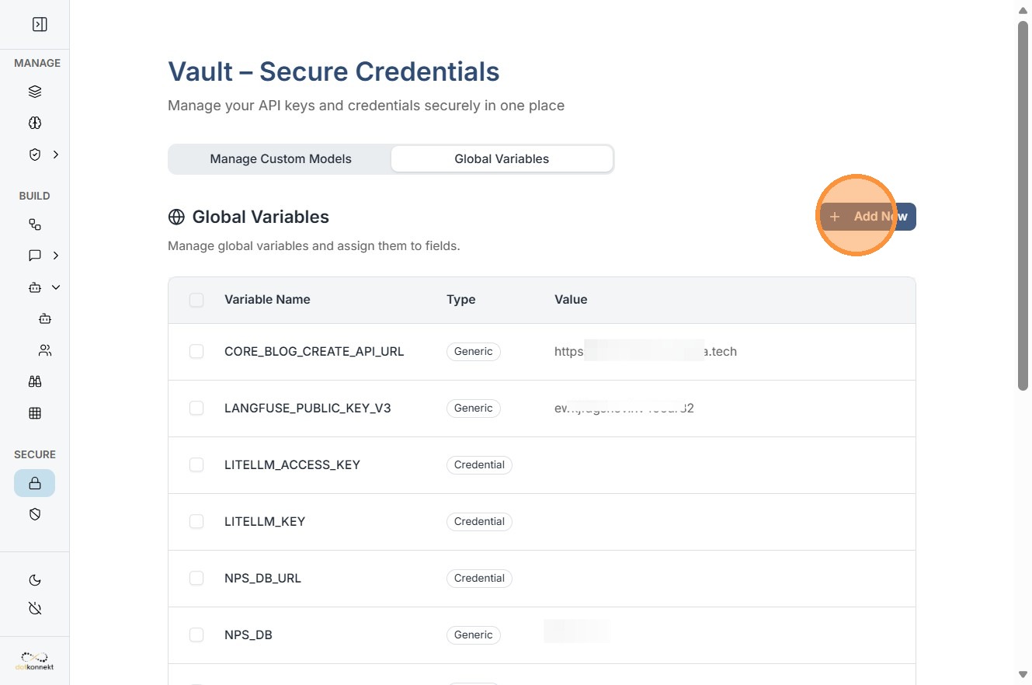Expand the shield check submenu chevron
The height and width of the screenshot is (685, 1032).
tap(56, 155)
